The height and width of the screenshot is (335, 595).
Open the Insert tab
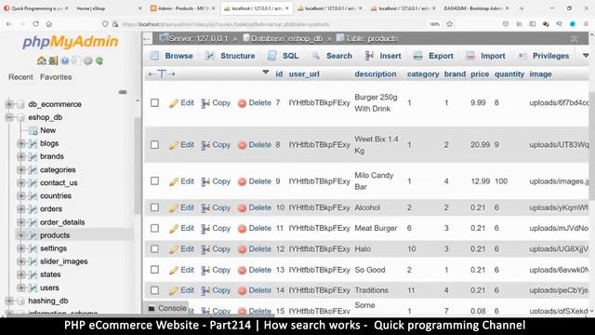[x=383, y=56]
